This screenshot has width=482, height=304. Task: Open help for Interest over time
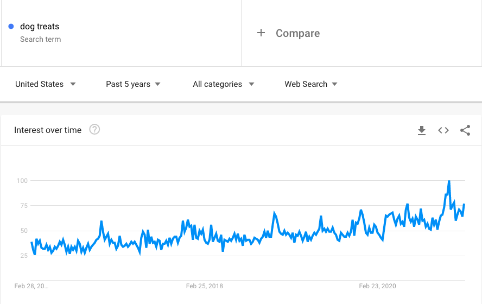point(94,130)
